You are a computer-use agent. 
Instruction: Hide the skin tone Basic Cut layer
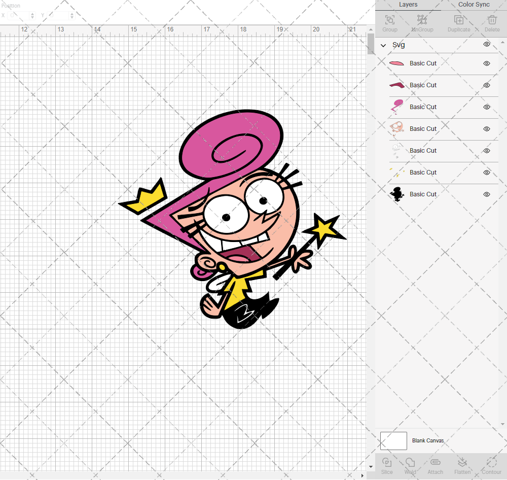click(486, 129)
